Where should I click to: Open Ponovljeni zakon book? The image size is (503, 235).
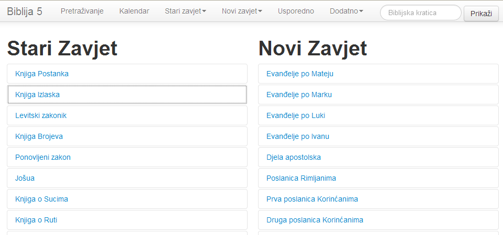click(x=43, y=157)
